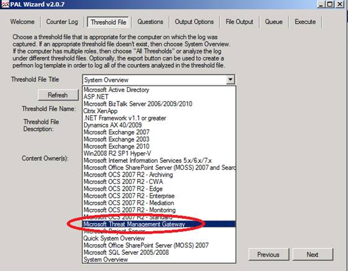This screenshot has width=348, height=271.
Task: Choose Quick System Overview
Action: [x=158, y=239]
